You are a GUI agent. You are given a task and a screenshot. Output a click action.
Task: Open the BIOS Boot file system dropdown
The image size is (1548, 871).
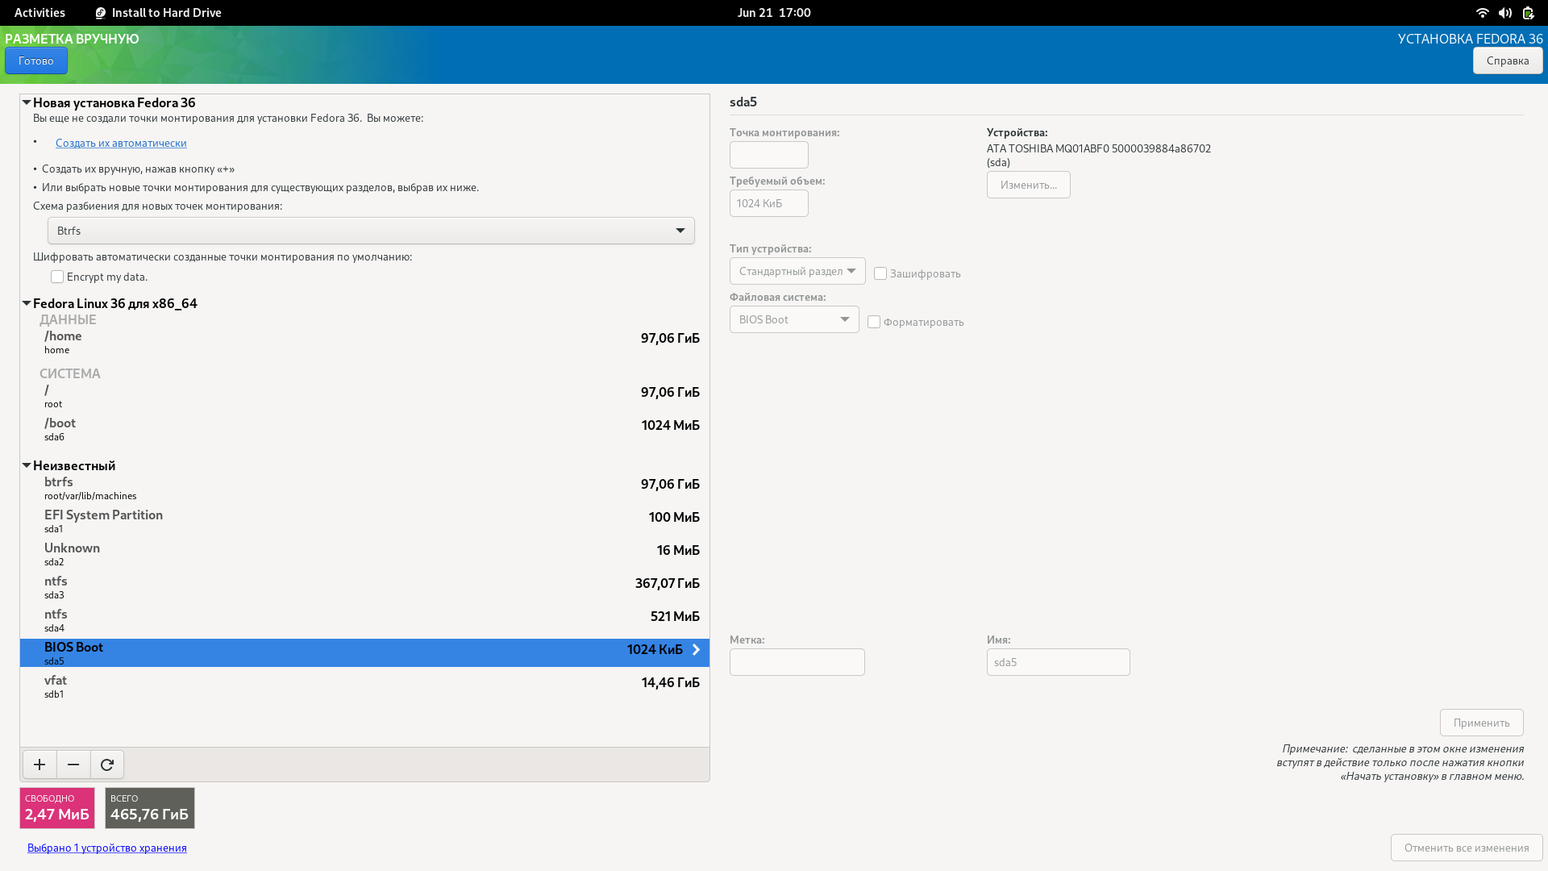[x=794, y=319]
